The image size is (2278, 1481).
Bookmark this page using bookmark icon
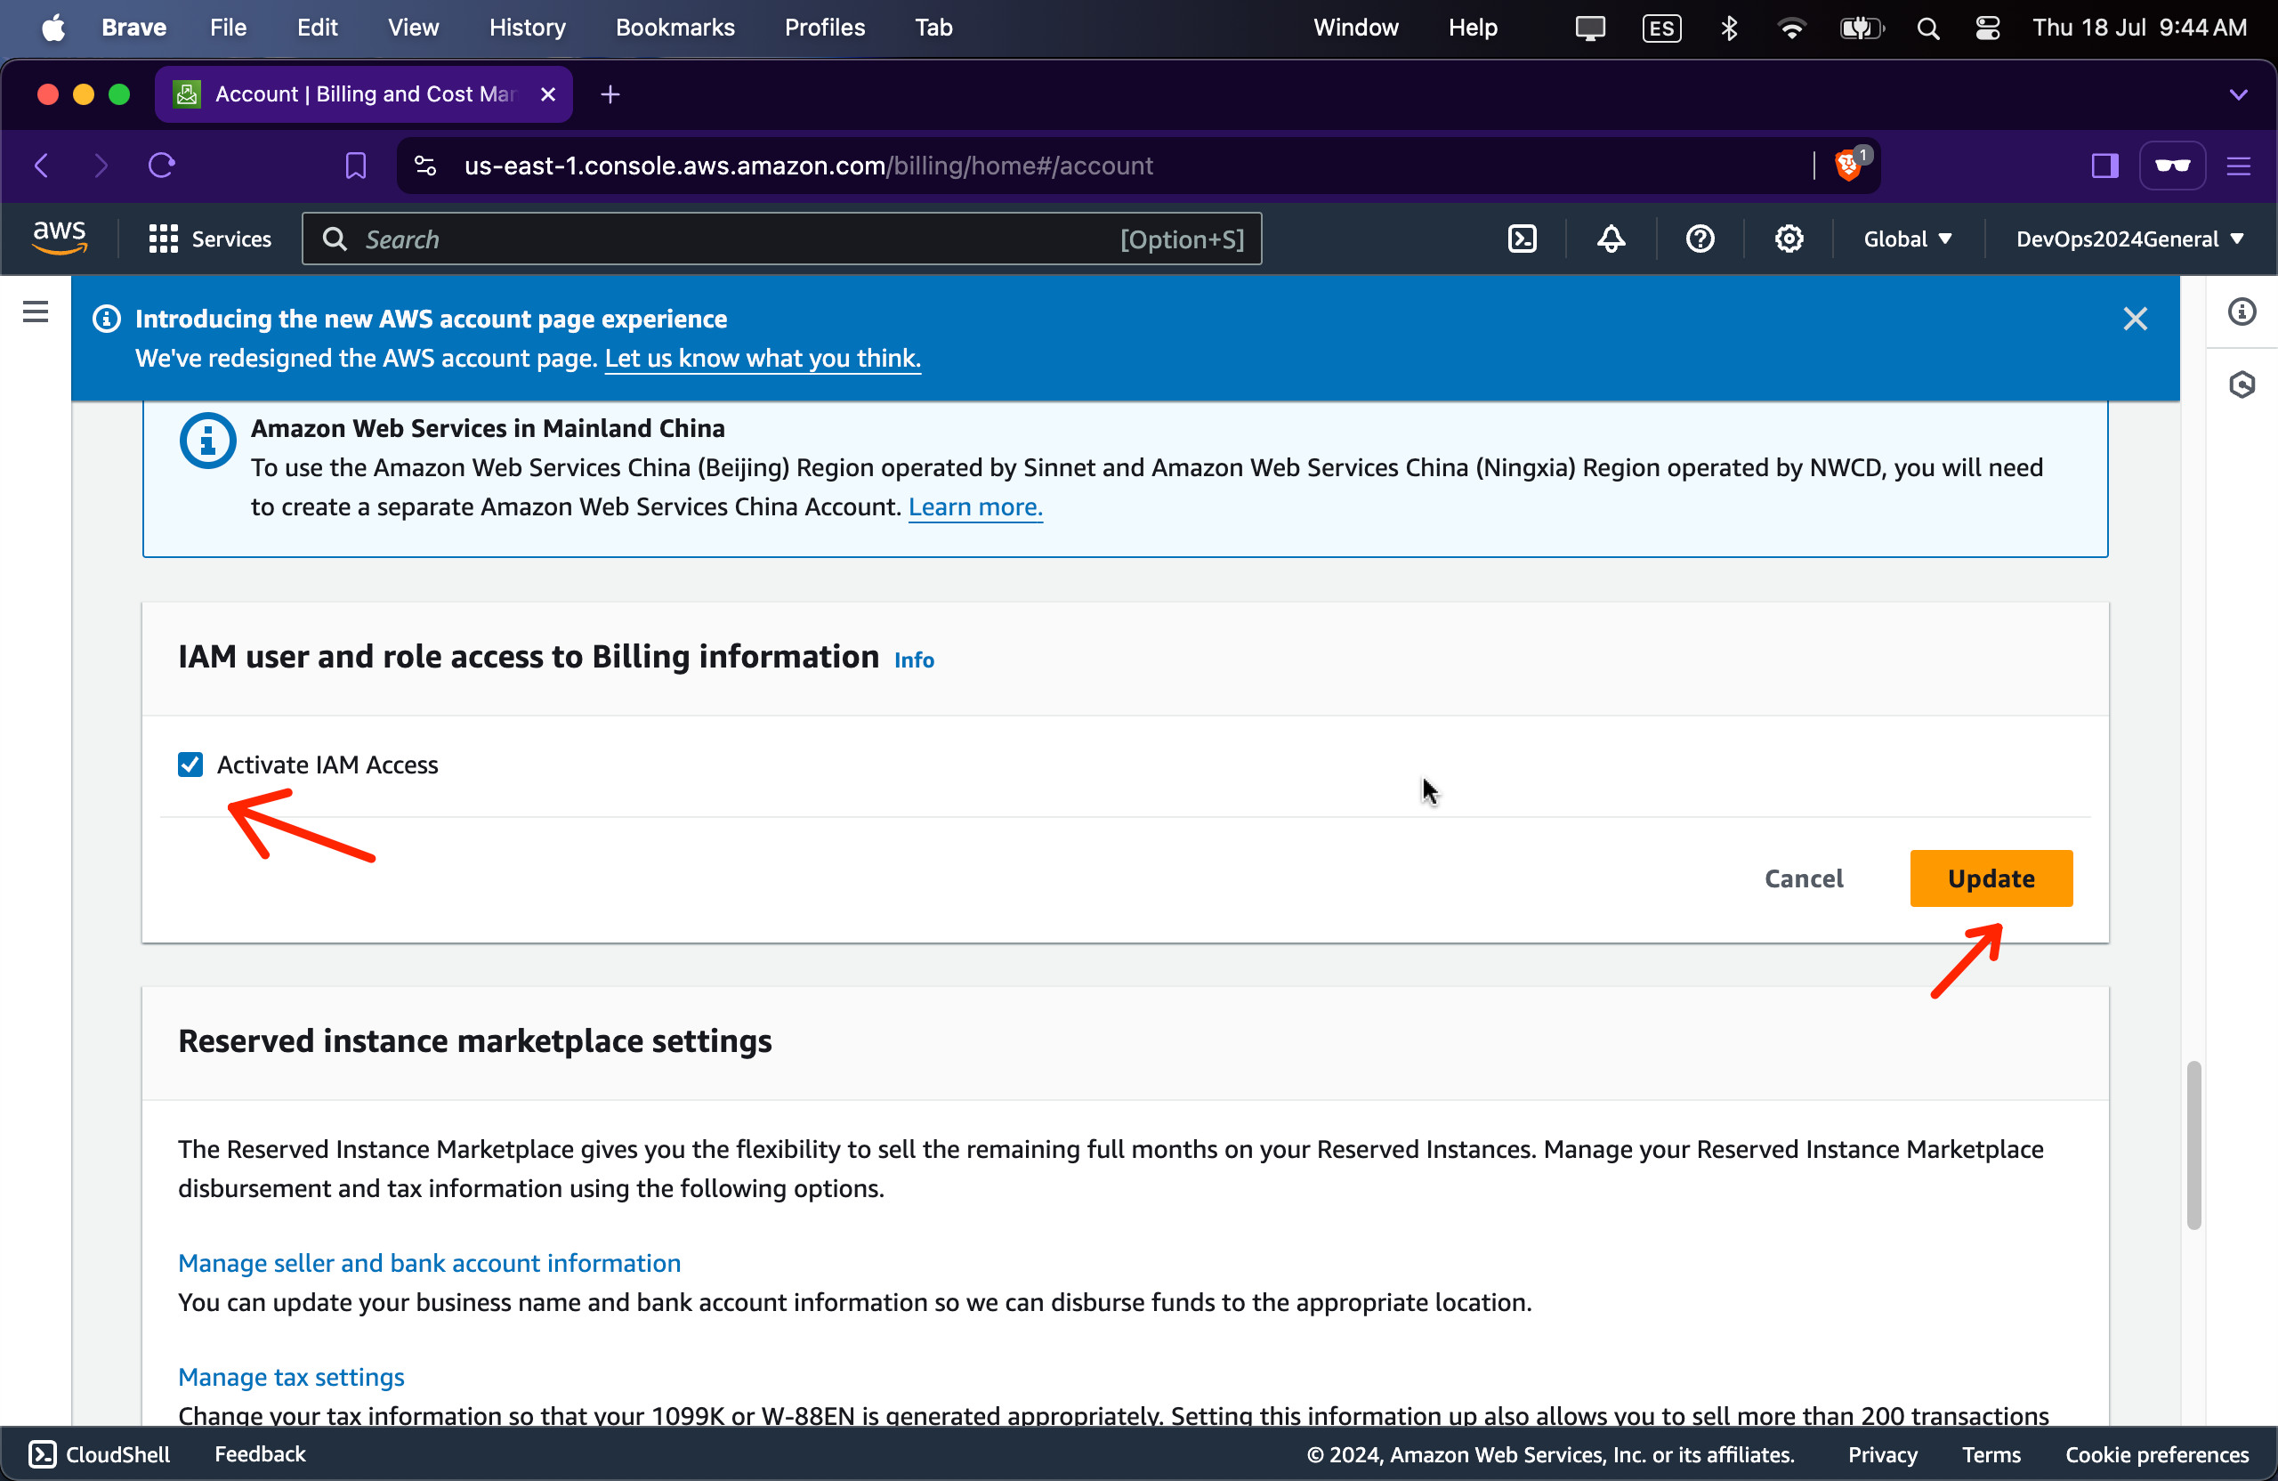(355, 166)
